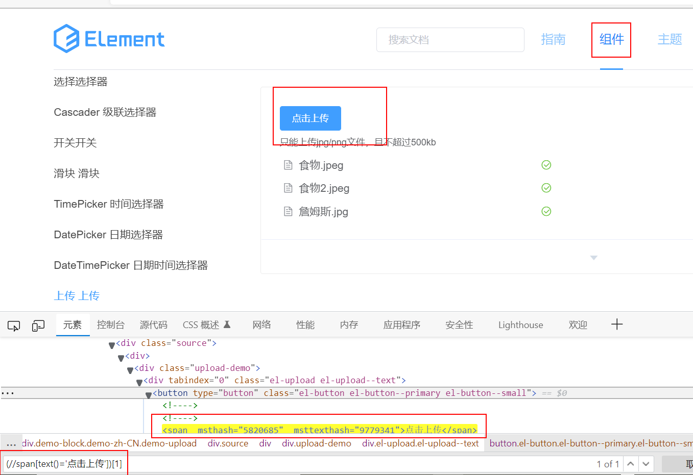693x475 pixels.
Task: Click green success check beside 詹姆斯.jpg
Action: coord(546,211)
